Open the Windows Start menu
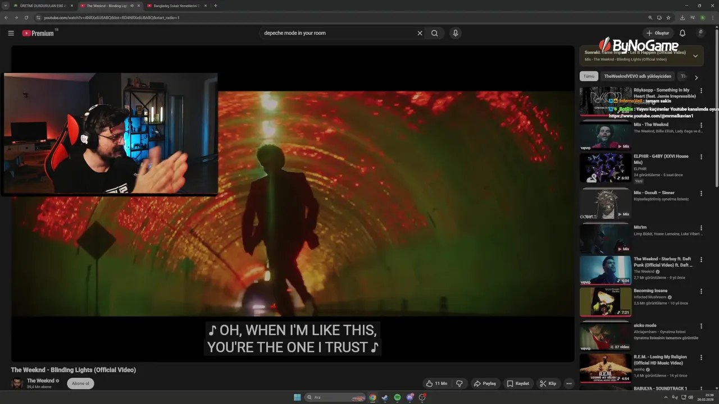Image resolution: width=719 pixels, height=404 pixels. point(297,397)
